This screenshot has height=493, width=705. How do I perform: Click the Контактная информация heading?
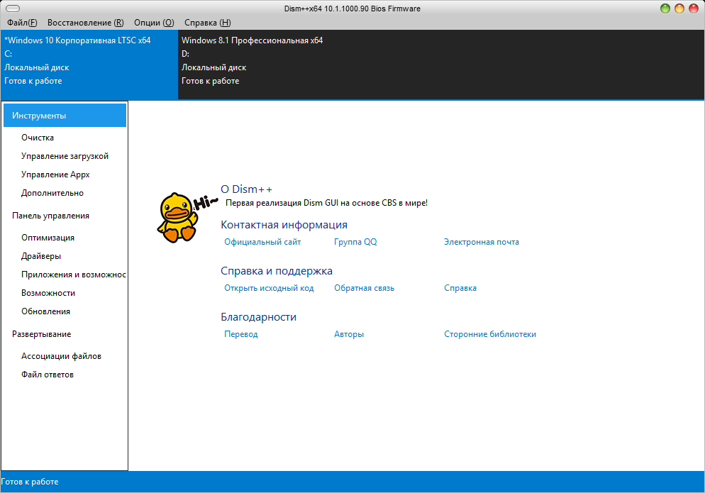284,224
